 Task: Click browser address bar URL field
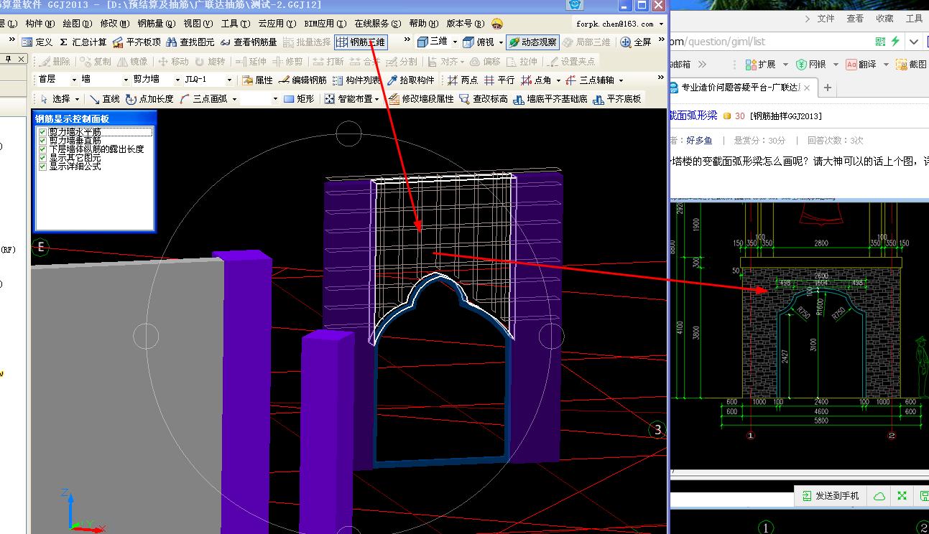pyautogui.click(x=769, y=42)
